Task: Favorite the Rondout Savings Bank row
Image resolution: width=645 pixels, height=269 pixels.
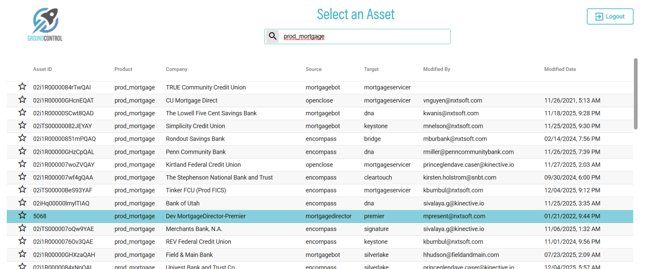Action: [x=22, y=138]
